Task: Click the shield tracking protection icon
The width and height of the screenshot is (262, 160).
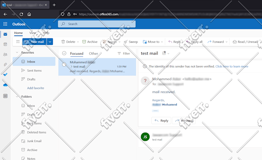Action: (x=62, y=14)
